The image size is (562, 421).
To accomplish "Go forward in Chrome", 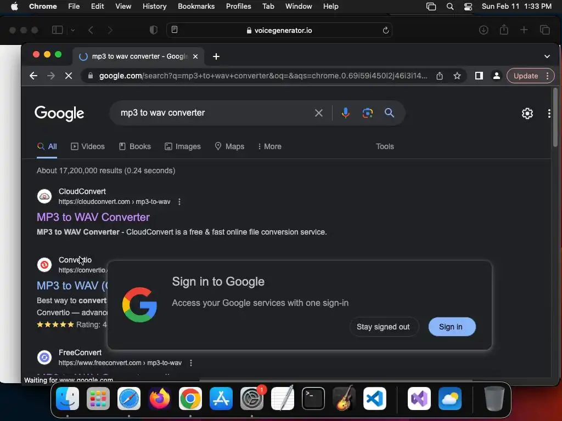I will 51,76.
